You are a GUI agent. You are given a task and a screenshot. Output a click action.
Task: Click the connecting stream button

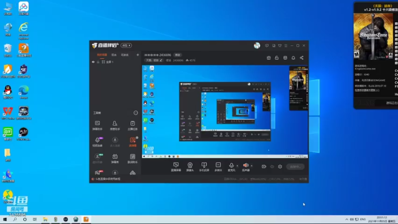pos(295,167)
